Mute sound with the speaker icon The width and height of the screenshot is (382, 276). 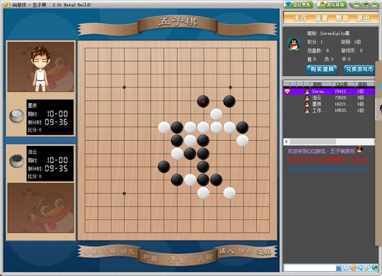[x=360, y=268]
